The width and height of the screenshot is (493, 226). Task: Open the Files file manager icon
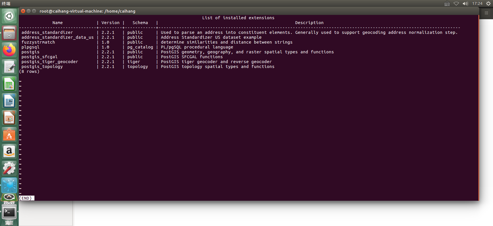[x=9, y=33]
